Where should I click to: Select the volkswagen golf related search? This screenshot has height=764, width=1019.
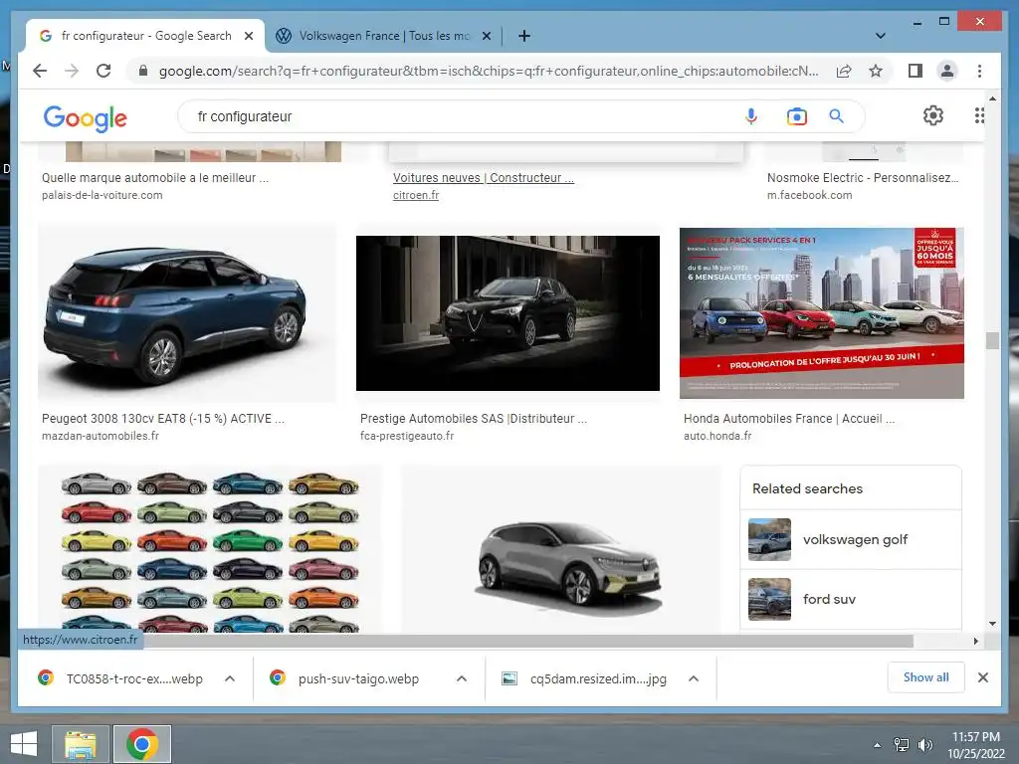coord(851,540)
